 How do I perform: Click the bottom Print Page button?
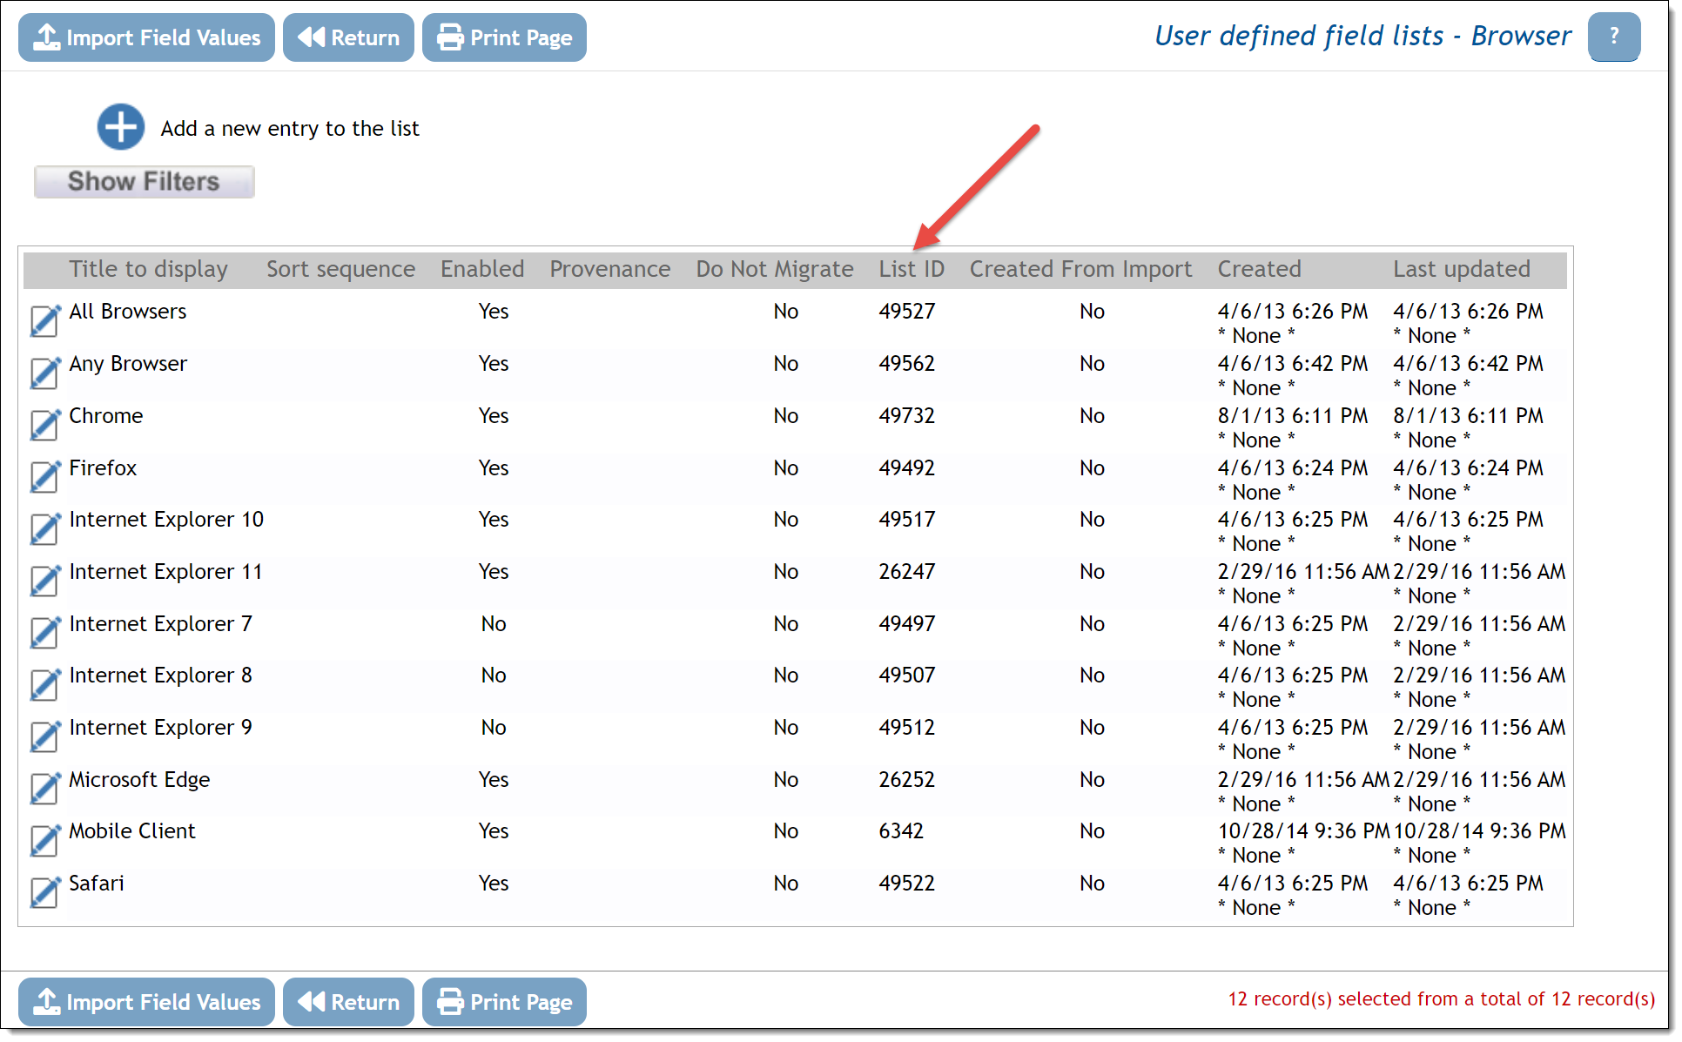pyautogui.click(x=504, y=1002)
